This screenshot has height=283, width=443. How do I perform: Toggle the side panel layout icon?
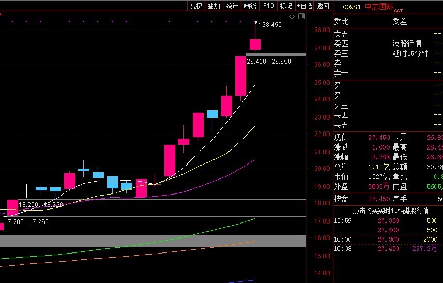302,17
